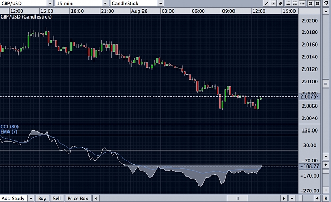Click the 21:00 time axis label
331x202 pixels.
pyautogui.click(x=108, y=11)
